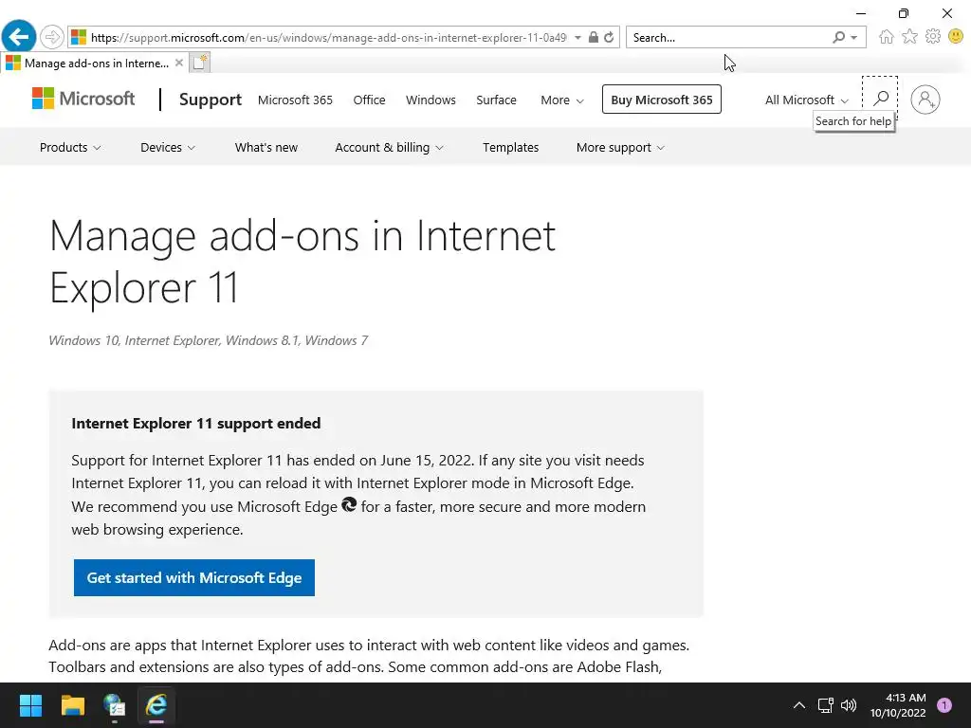Open What's new
Viewport: 971px width, 728px height.
pyautogui.click(x=266, y=147)
